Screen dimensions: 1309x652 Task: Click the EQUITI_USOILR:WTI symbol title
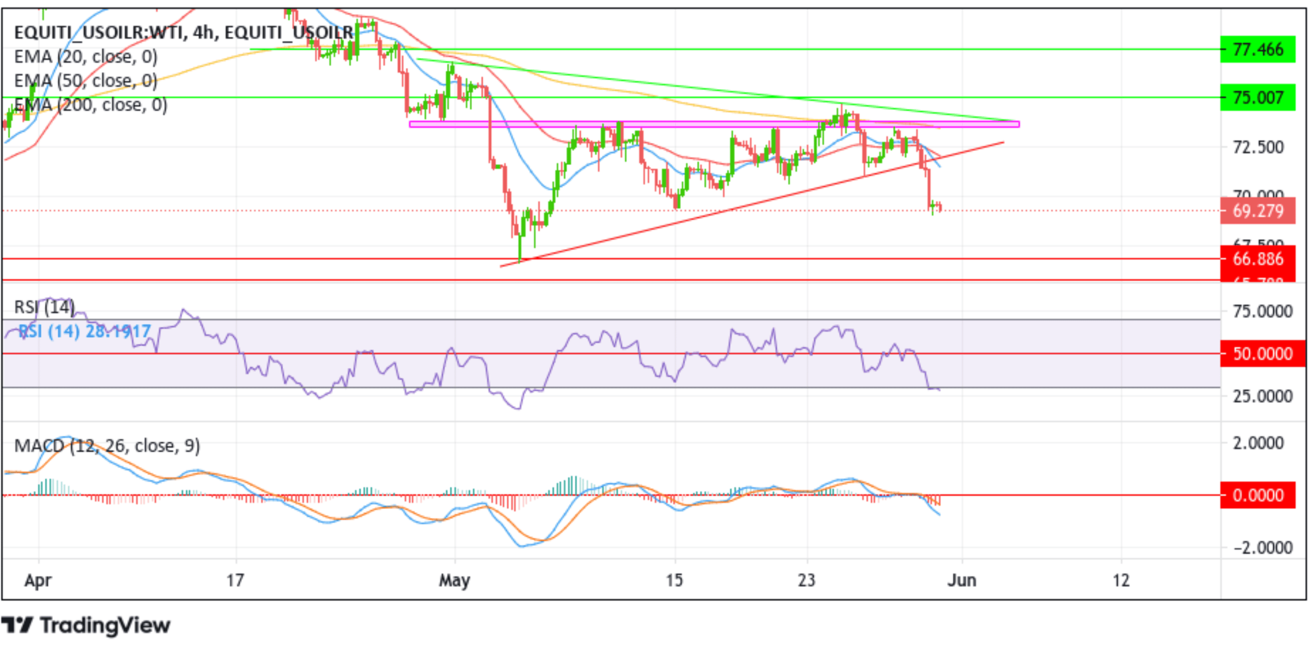(184, 32)
